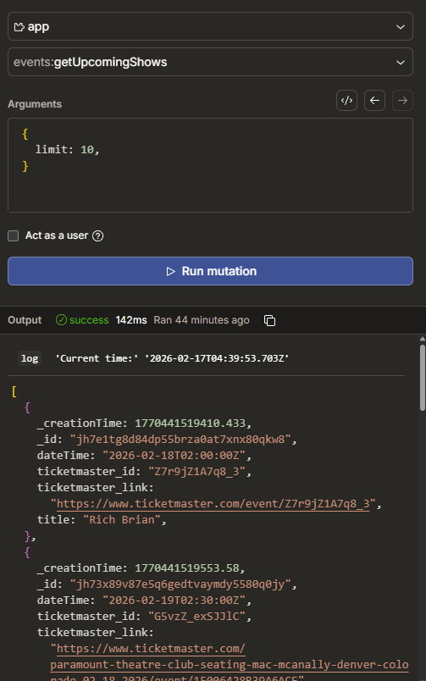Open the events:getUpcomingShows function selector
The image size is (426, 681).
click(210, 62)
